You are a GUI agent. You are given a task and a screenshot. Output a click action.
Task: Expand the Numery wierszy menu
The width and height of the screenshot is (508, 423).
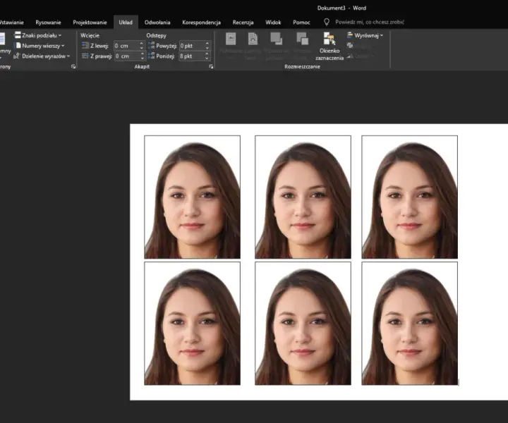click(x=40, y=46)
